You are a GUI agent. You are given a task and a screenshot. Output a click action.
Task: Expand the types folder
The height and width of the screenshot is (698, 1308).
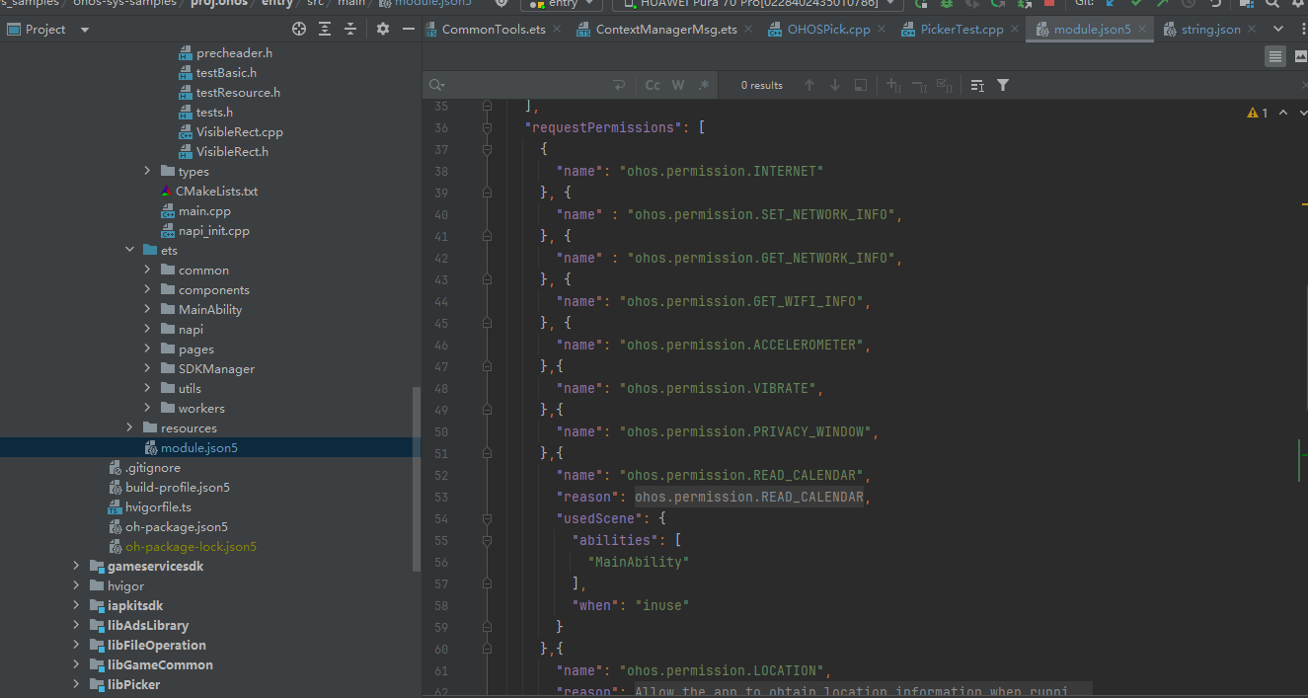tap(148, 172)
